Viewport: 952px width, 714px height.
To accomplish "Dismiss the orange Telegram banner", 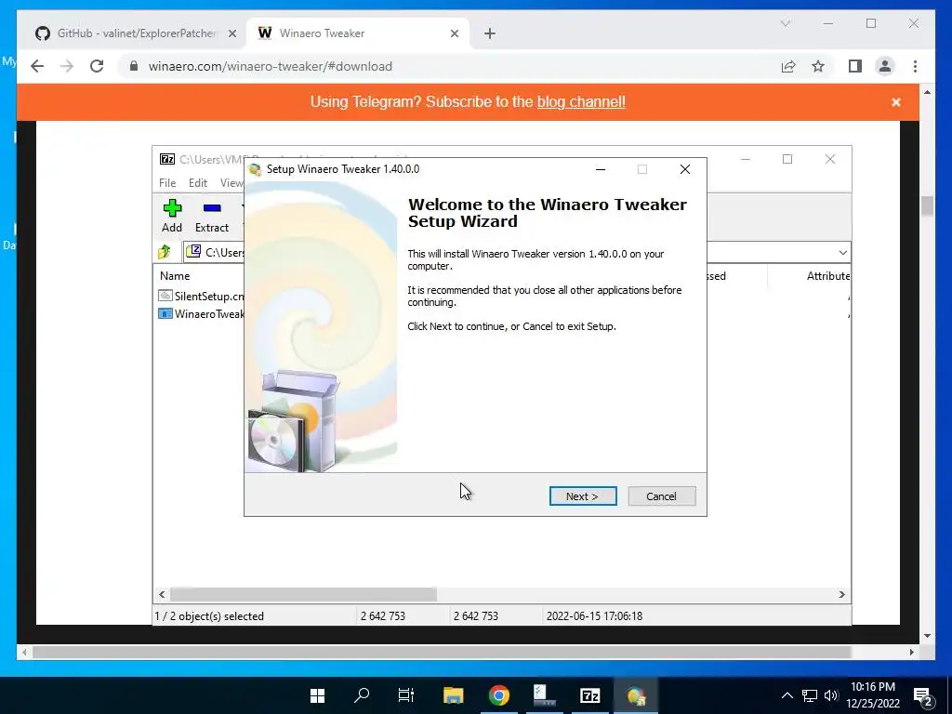I will pos(895,102).
